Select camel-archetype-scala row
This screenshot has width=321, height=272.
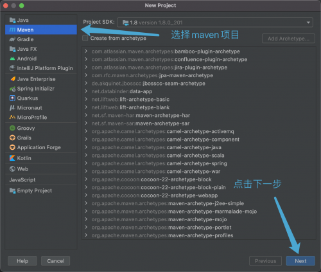pyautogui.click(x=198, y=156)
